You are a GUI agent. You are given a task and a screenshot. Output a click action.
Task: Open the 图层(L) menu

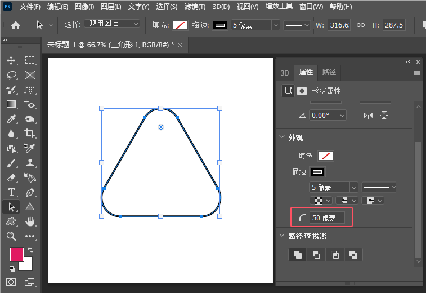[x=111, y=7]
